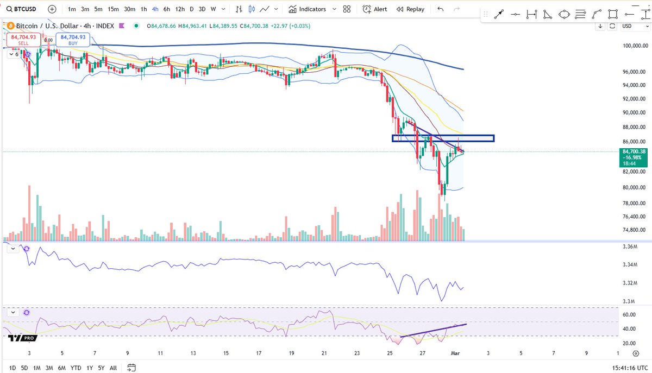This screenshot has height=373, width=652.
Task: Open the layout grid selector
Action: click(x=347, y=9)
